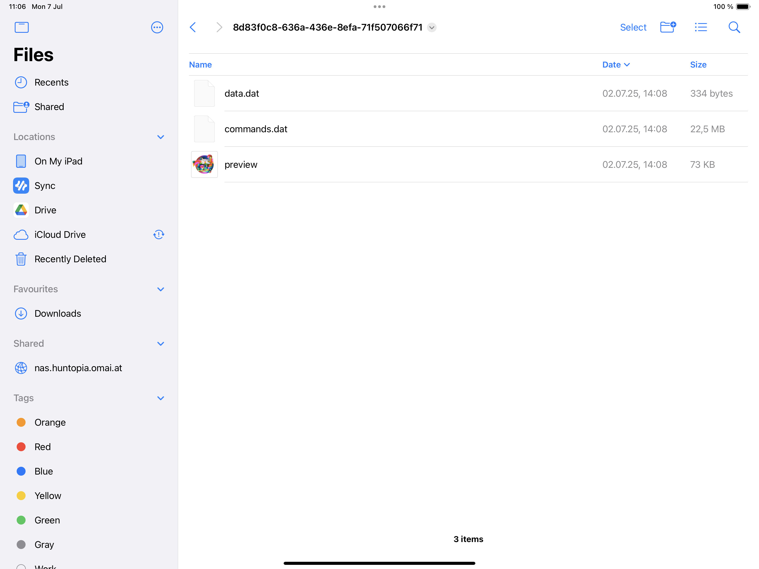759x569 pixels.
Task: Open the Recents tab in sidebar
Action: [51, 82]
